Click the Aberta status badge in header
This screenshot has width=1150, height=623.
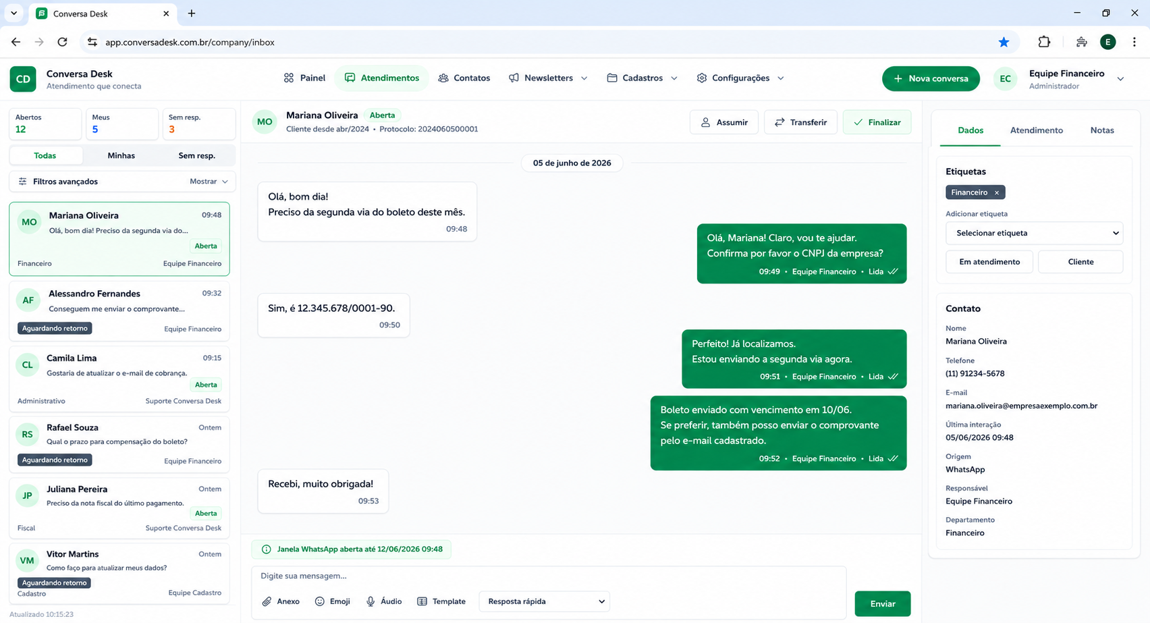[x=382, y=115]
